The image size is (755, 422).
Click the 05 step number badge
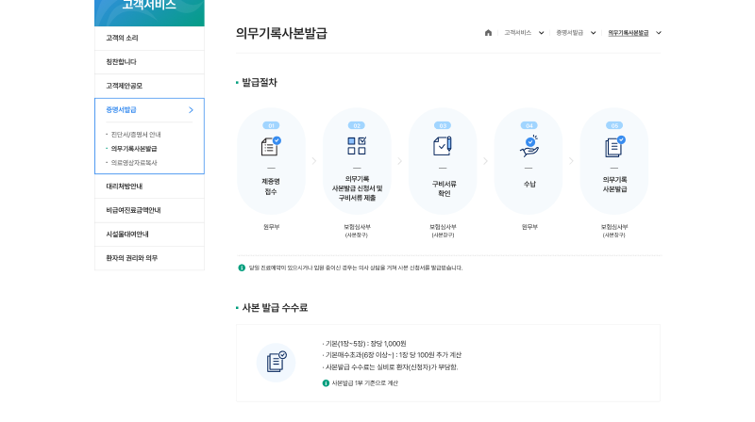click(614, 125)
